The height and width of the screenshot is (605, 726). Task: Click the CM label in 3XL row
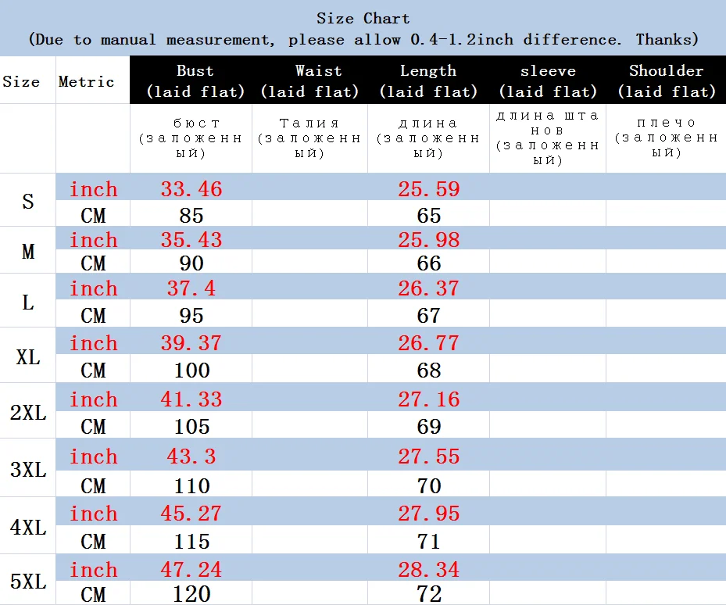pos(93,486)
